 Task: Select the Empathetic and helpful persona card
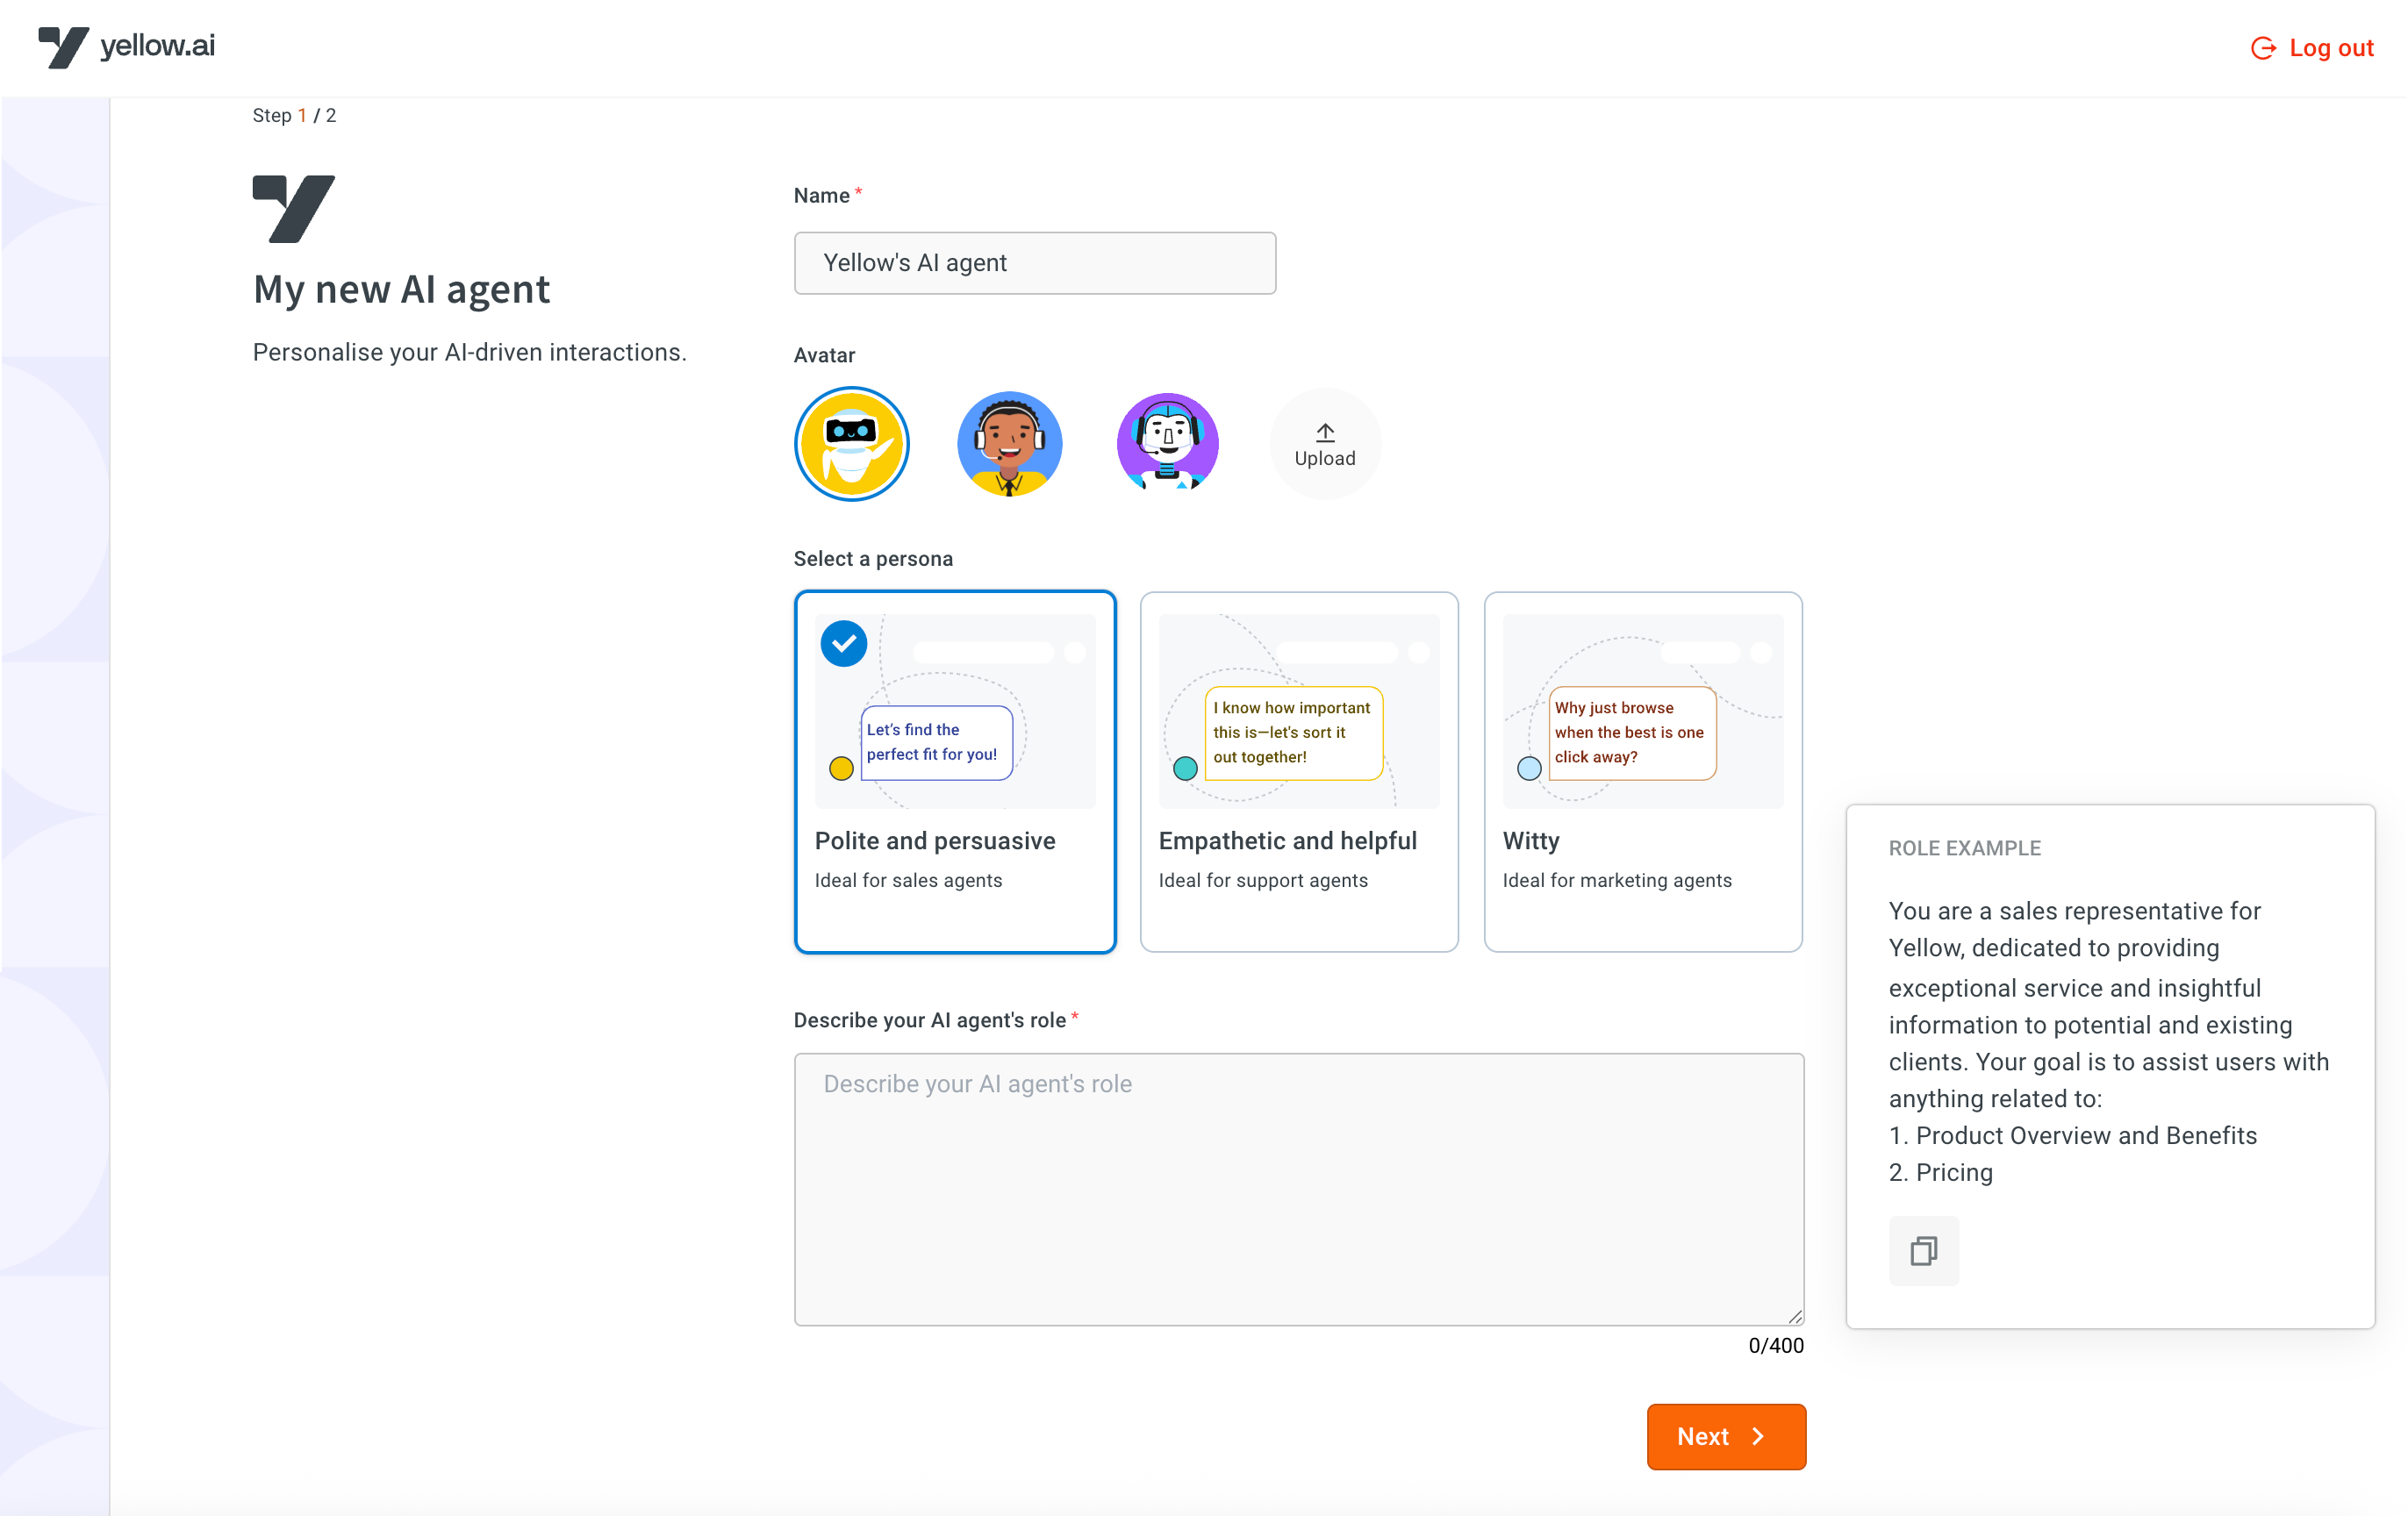(1299, 772)
